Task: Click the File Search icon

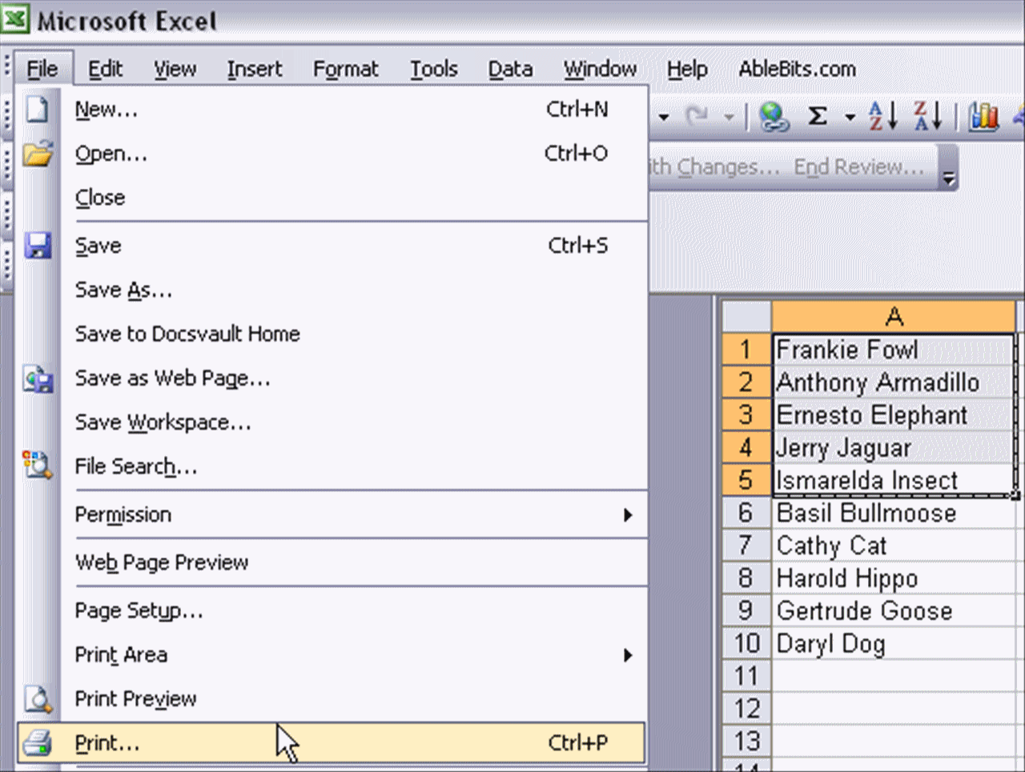Action: pyautogui.click(x=38, y=465)
